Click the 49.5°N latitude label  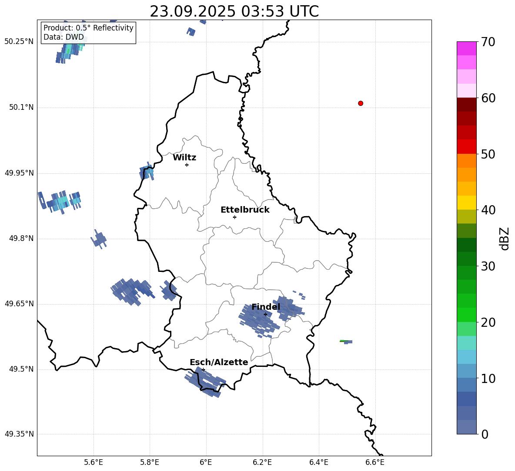point(21,369)
